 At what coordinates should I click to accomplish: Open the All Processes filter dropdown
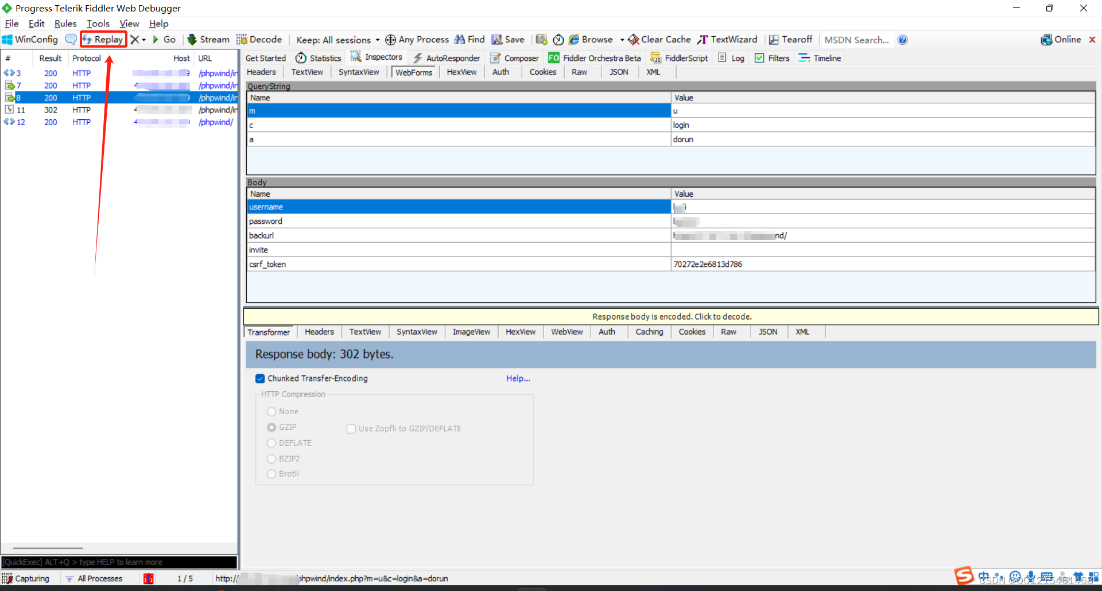(94, 578)
